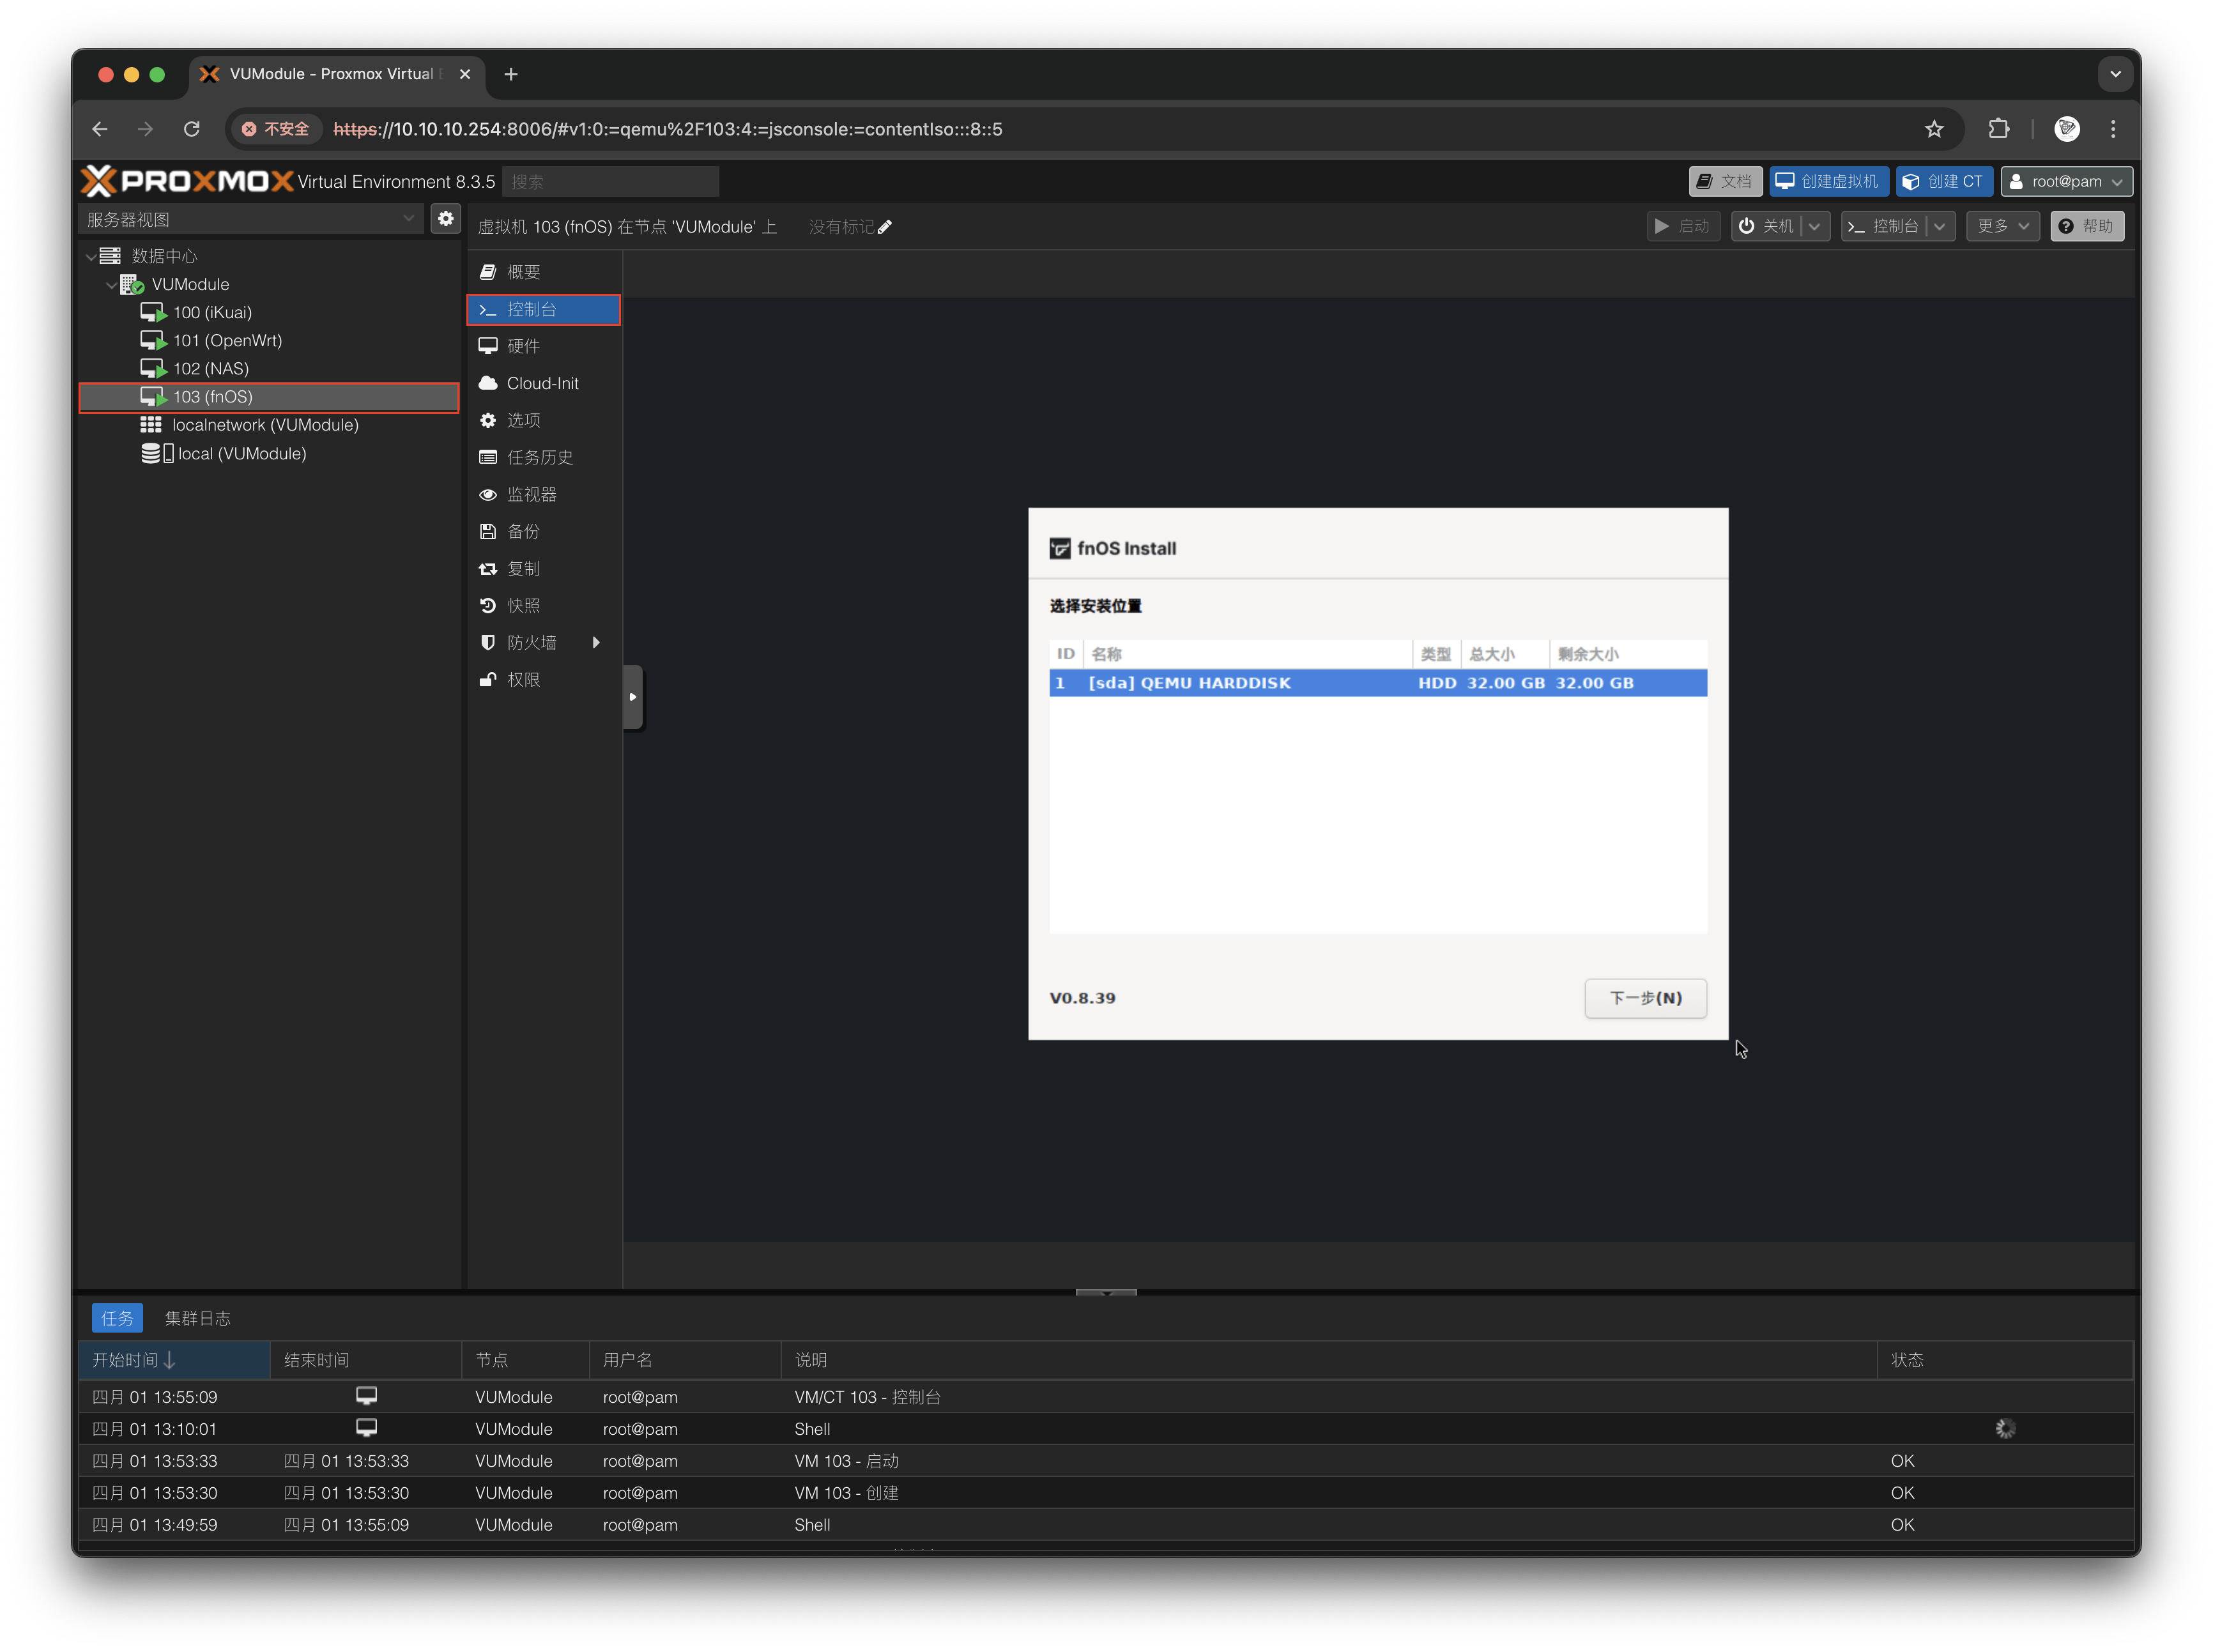Image resolution: width=2213 pixels, height=1652 pixels.
Task: Open the Snapshot (快照) section
Action: click(523, 605)
